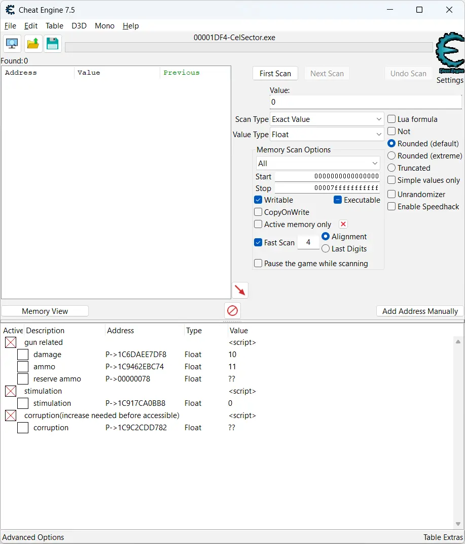The height and width of the screenshot is (544, 465).
Task: Select the damage address P->1C6DAEE7DF8
Action: coord(136,355)
